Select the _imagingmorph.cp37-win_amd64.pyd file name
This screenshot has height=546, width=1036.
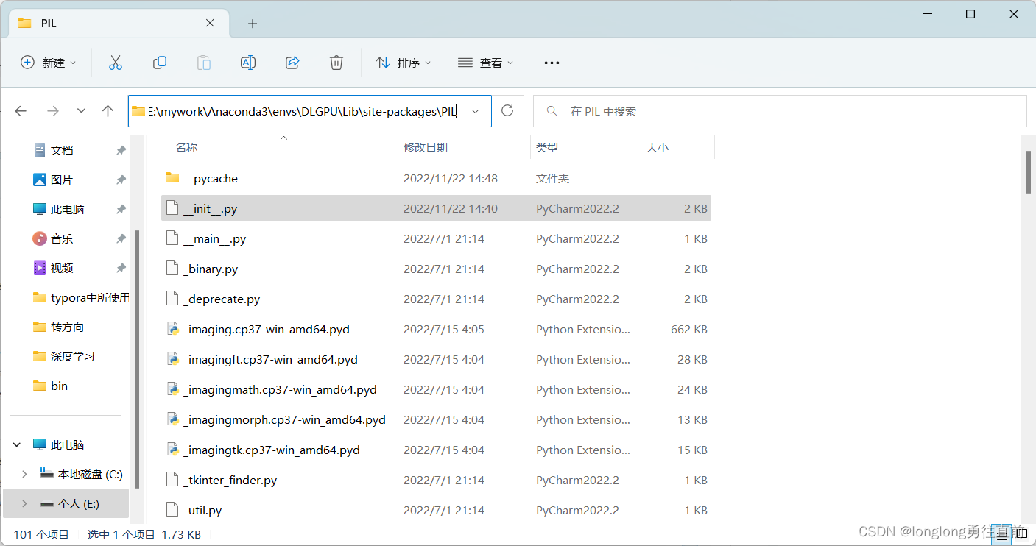284,419
